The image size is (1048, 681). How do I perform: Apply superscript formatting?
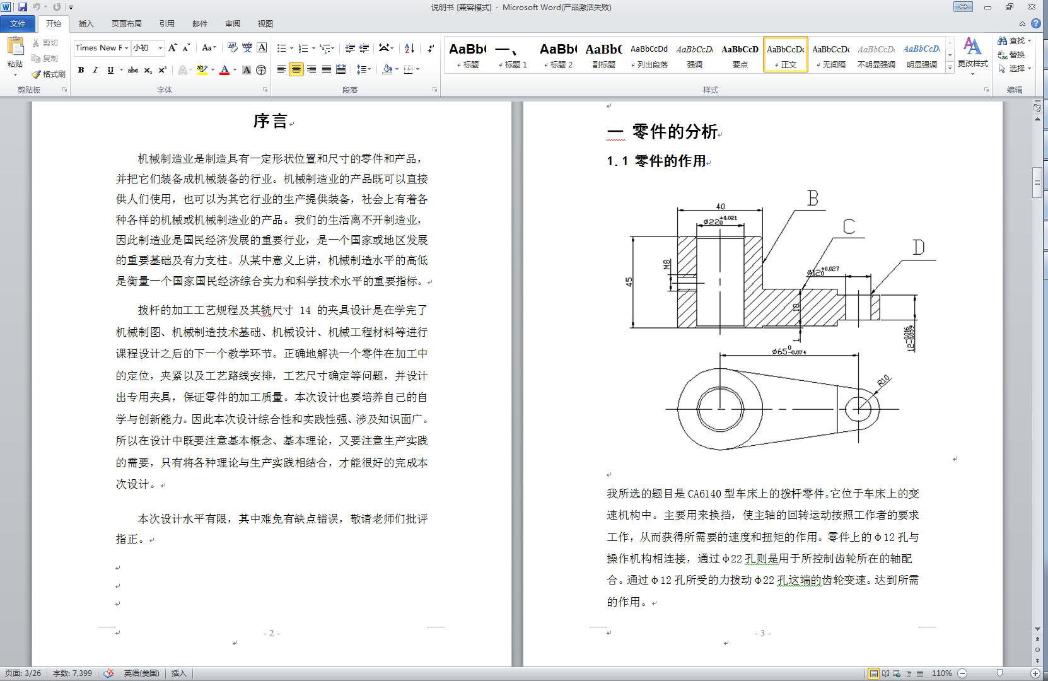[162, 70]
